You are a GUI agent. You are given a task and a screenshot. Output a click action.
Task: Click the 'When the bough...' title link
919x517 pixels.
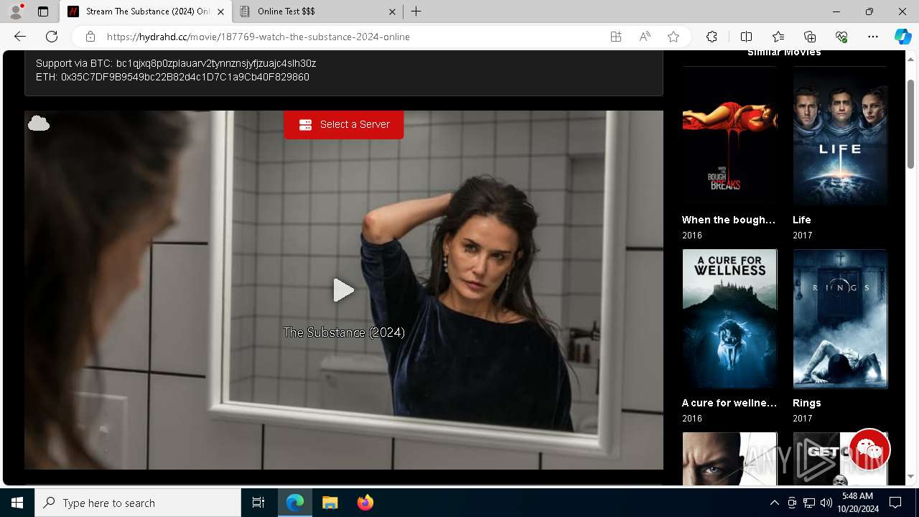729,220
